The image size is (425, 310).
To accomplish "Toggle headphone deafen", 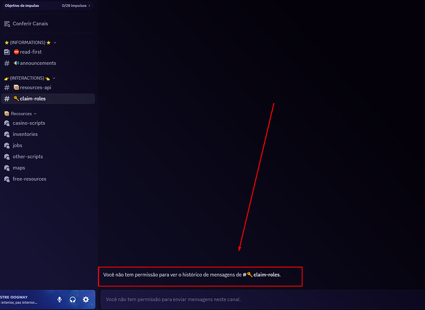I will tap(72, 299).
